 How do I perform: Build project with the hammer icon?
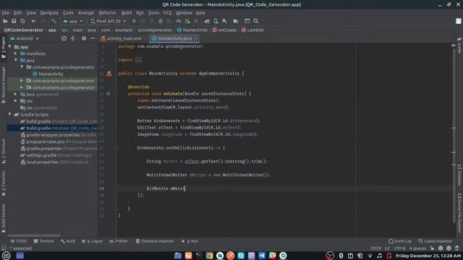(54, 21)
